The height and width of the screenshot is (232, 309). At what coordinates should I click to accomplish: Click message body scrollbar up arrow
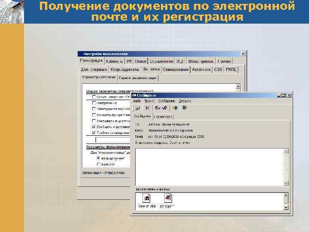(286, 151)
